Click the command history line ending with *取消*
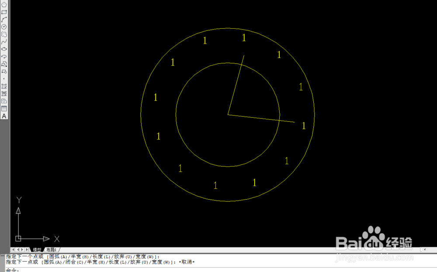 101,262
